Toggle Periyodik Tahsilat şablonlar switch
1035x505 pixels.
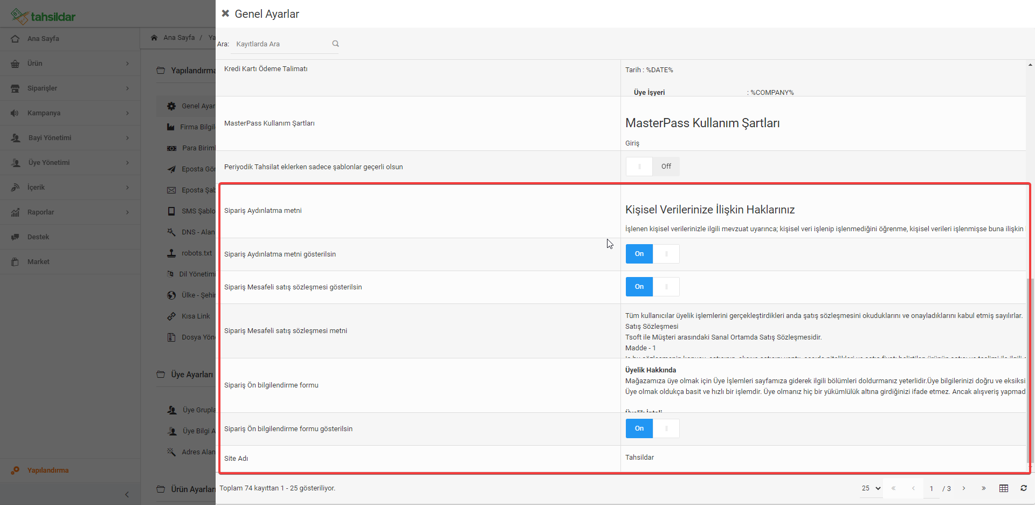coord(652,167)
